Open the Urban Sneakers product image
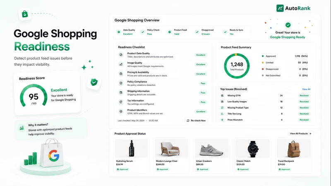This screenshot has width=331, height=186. (x=211, y=148)
